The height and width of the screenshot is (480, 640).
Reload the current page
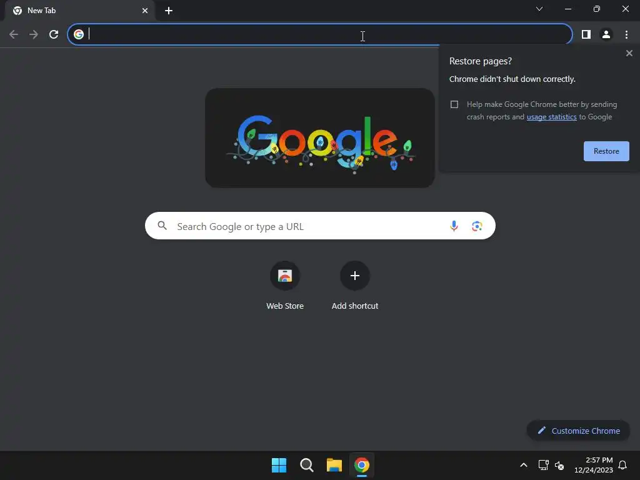click(54, 34)
